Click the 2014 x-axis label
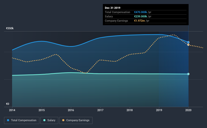 point(12,110)
